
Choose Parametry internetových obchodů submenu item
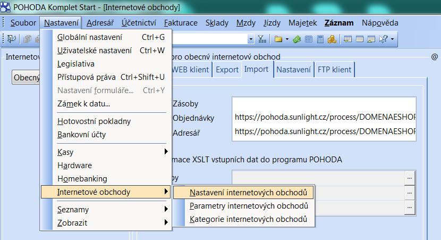pos(243,206)
